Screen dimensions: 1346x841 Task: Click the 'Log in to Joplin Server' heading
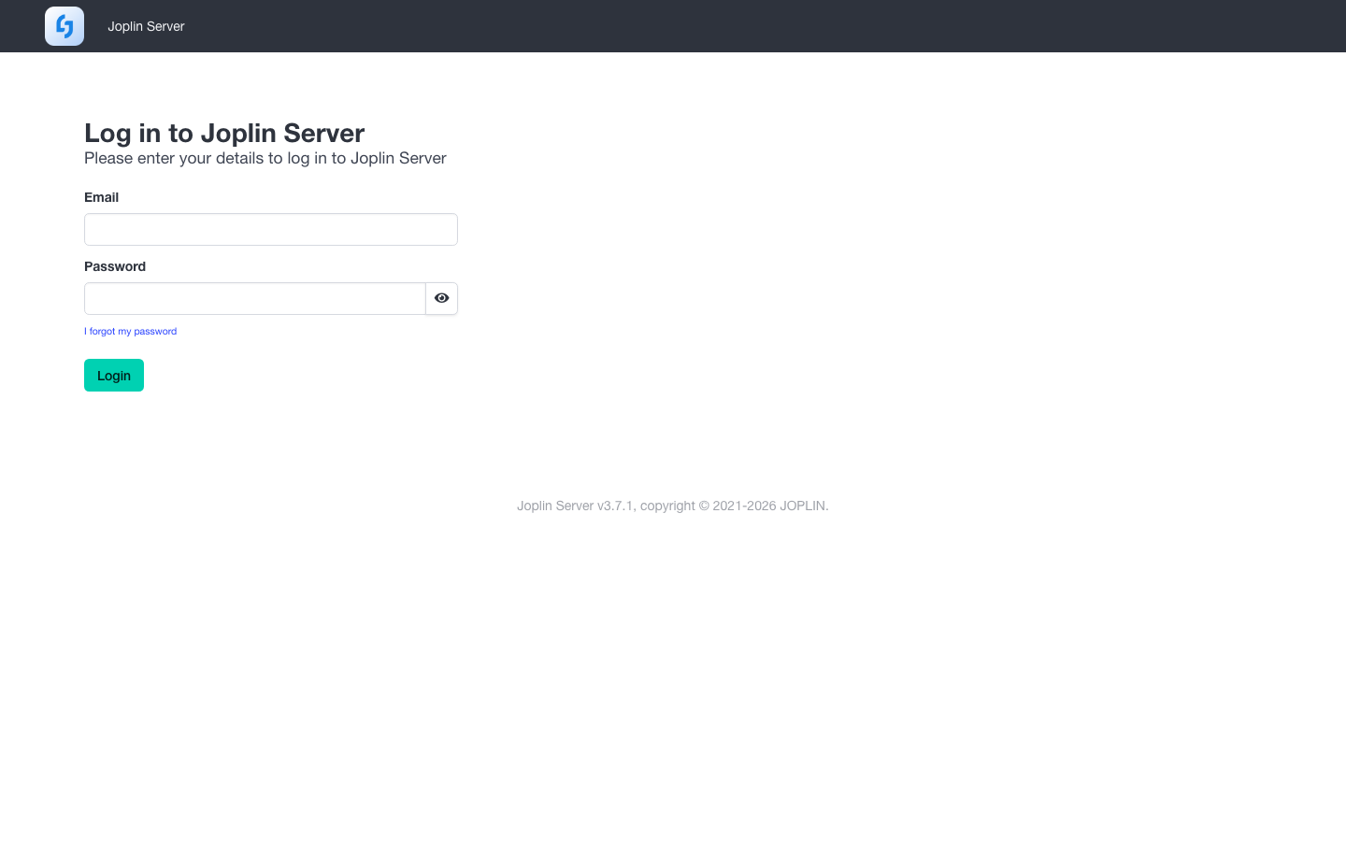[x=224, y=133]
